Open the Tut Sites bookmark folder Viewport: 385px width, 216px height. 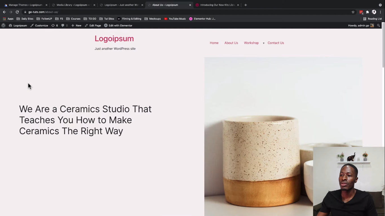coord(107,19)
